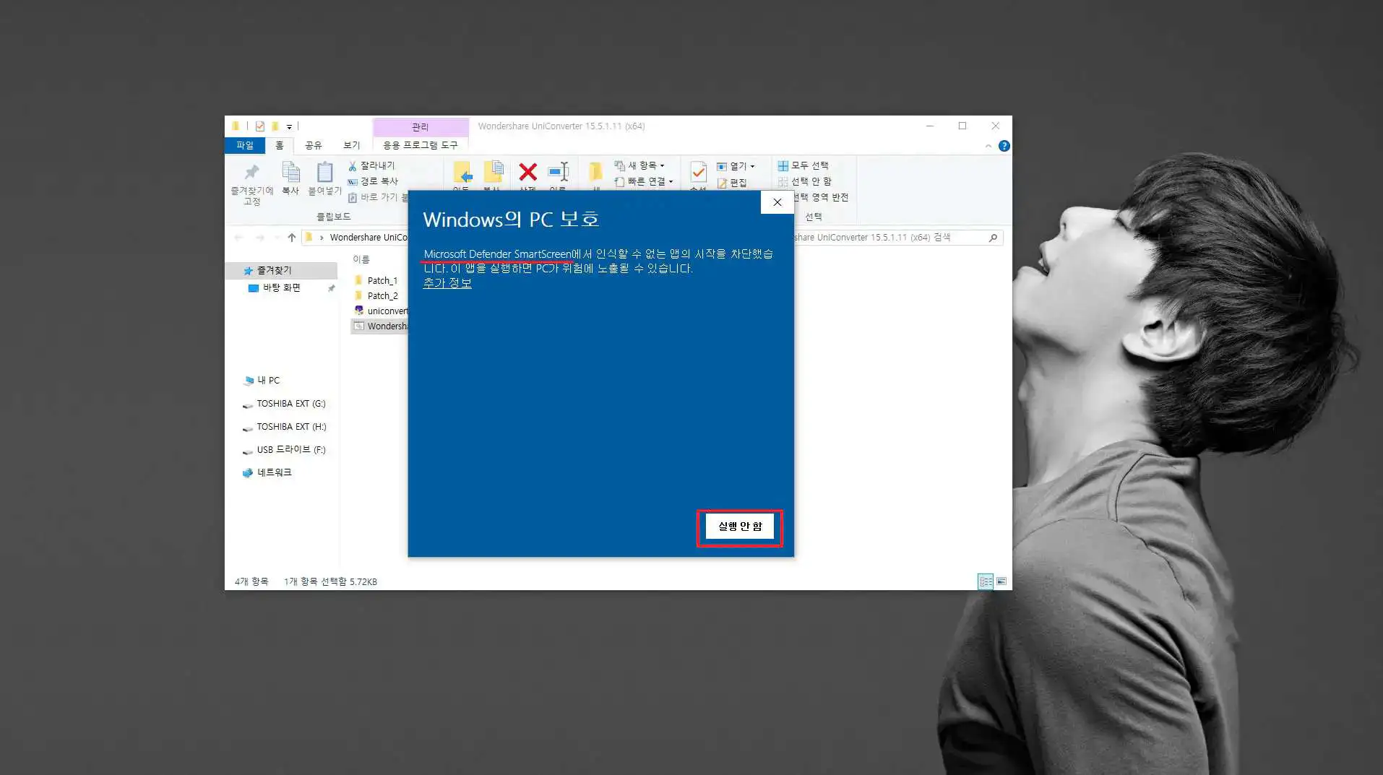
Task: Collapse the ribbon with the chevron
Action: (988, 146)
